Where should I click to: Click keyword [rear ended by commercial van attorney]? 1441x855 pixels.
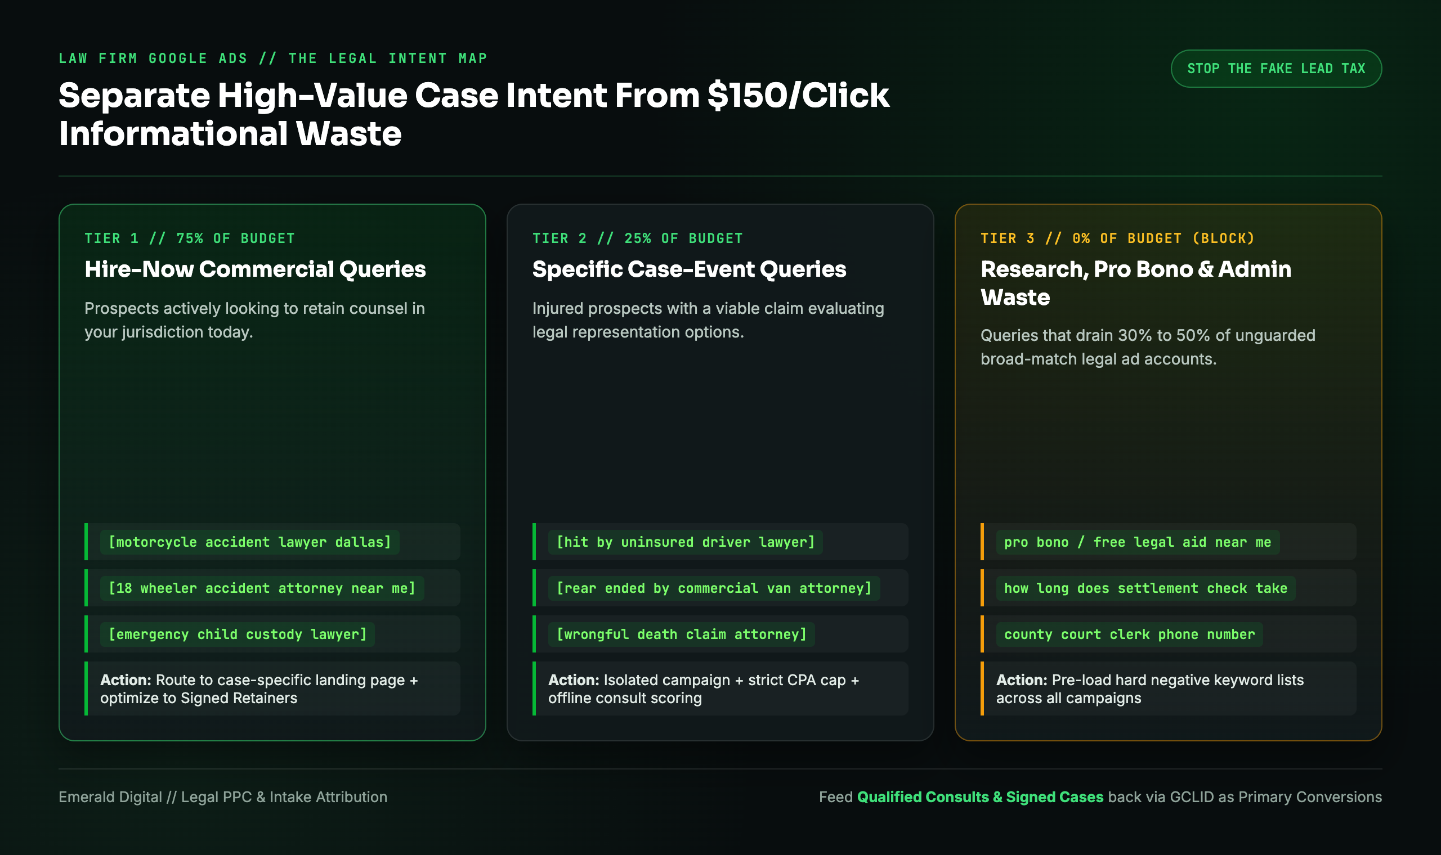[714, 588]
